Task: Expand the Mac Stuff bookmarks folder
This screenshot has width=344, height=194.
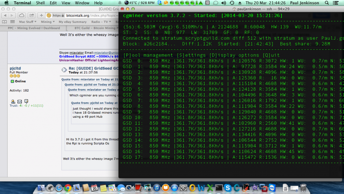Action: (x=28, y=22)
